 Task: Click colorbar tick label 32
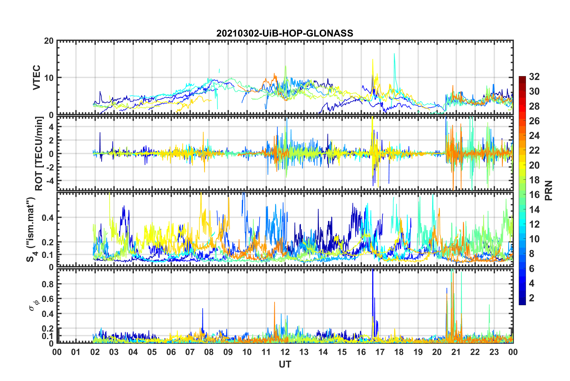(534, 77)
